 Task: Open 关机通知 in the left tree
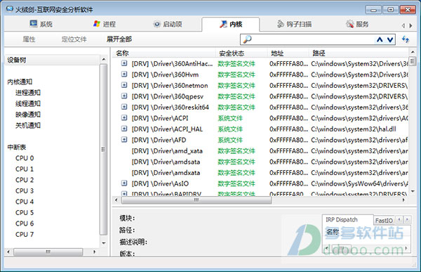click(28, 125)
